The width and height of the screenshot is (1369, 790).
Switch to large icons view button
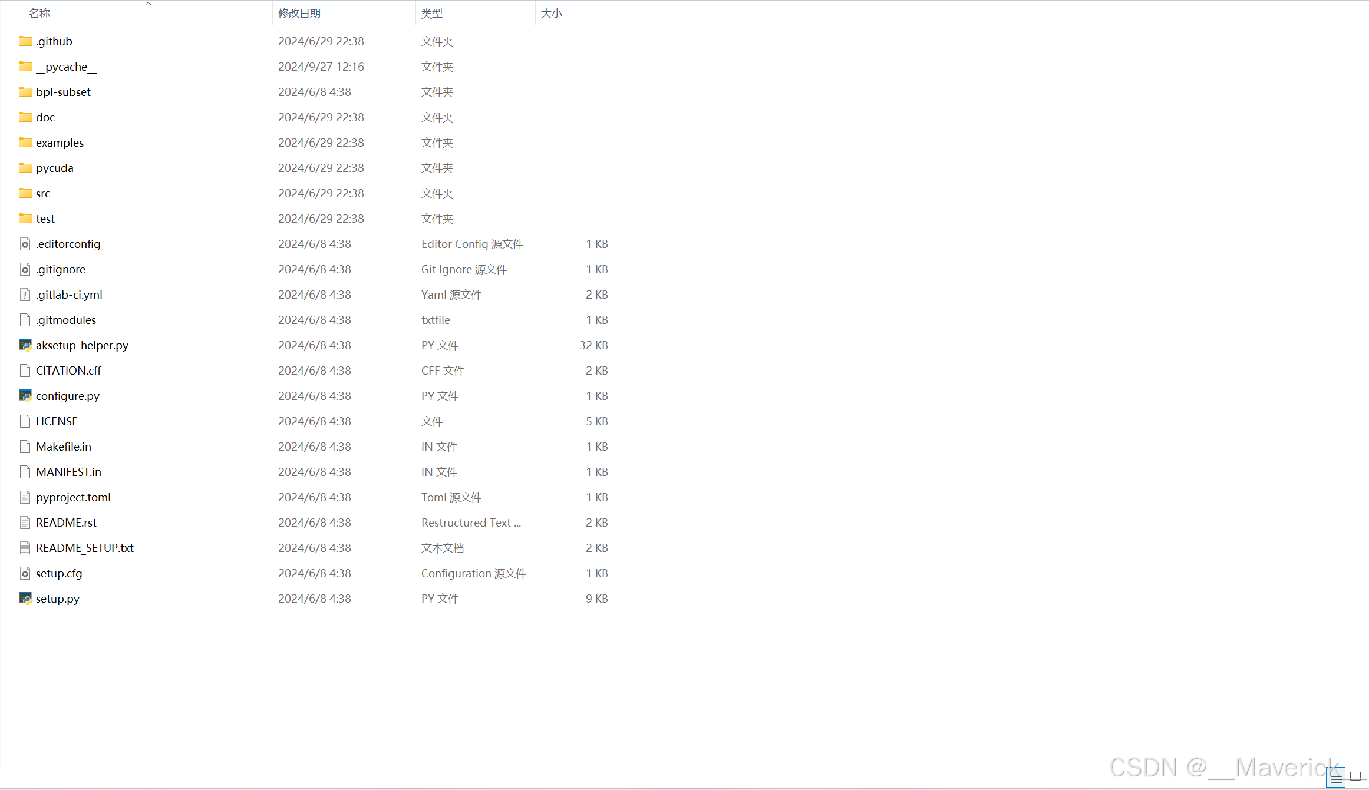1355,777
